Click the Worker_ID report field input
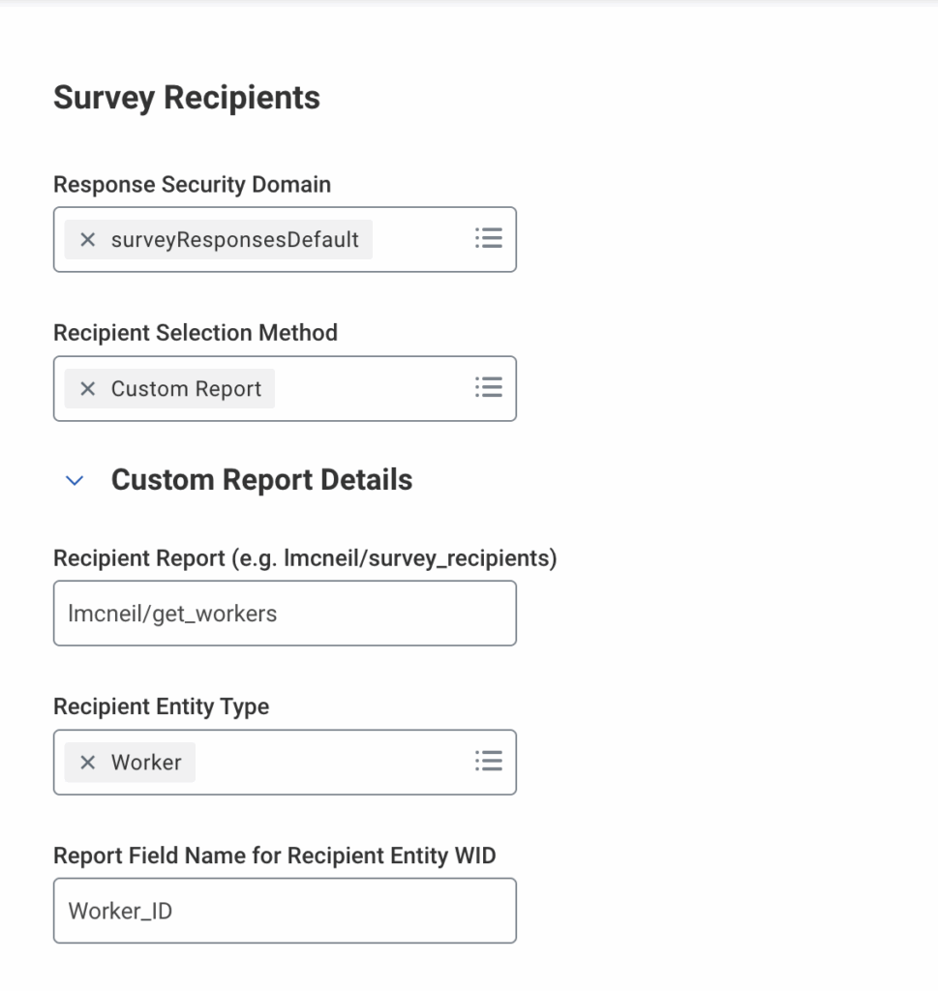This screenshot has height=991, width=938. 285,911
